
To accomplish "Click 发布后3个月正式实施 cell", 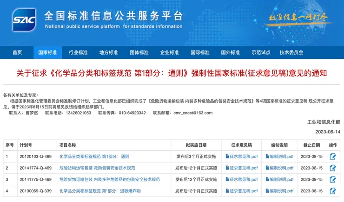I will click(x=196, y=157).
